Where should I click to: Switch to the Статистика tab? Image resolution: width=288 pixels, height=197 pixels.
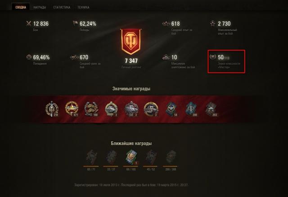tap(62, 7)
